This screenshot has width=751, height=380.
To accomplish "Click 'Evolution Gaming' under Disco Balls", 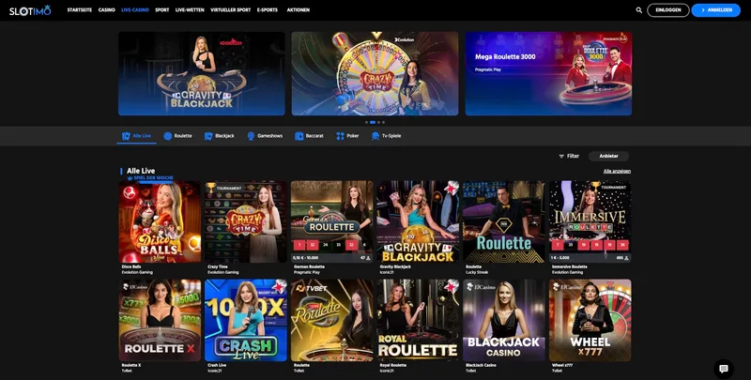I will pyautogui.click(x=137, y=272).
